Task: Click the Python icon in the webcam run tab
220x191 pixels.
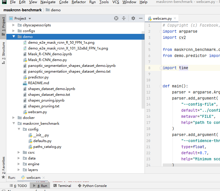Action: tap(23, 177)
